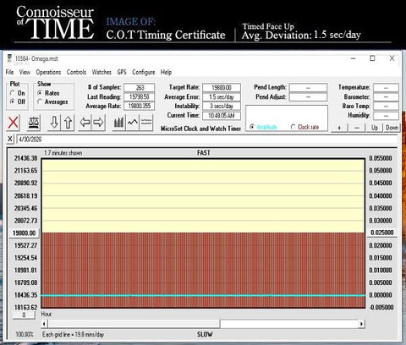Click the minus (–) button
406x345 pixels.
[357, 128]
